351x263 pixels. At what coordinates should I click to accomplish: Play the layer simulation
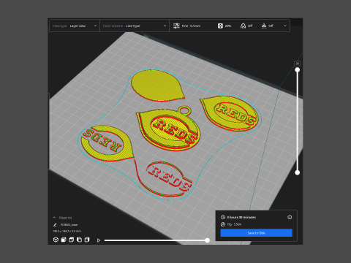pyautogui.click(x=99, y=240)
